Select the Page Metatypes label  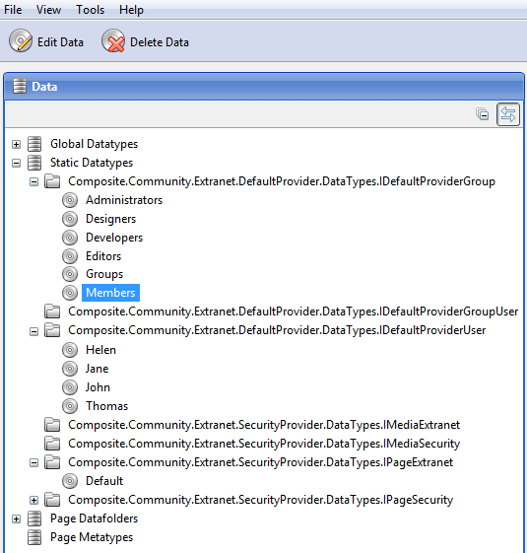[x=92, y=537]
